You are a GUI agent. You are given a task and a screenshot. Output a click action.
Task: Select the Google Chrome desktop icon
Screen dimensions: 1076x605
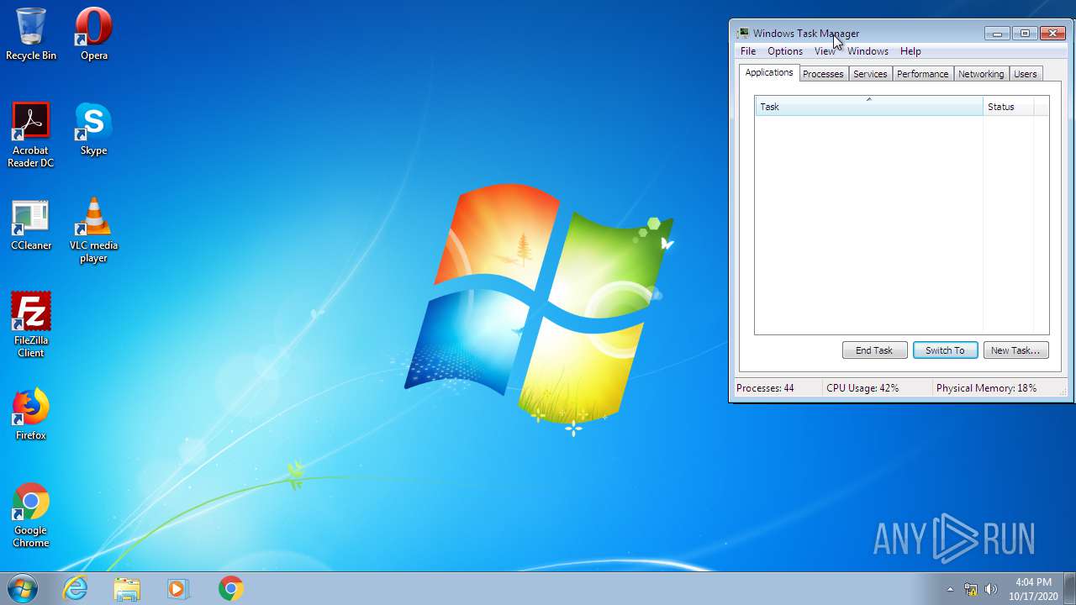pyautogui.click(x=31, y=515)
